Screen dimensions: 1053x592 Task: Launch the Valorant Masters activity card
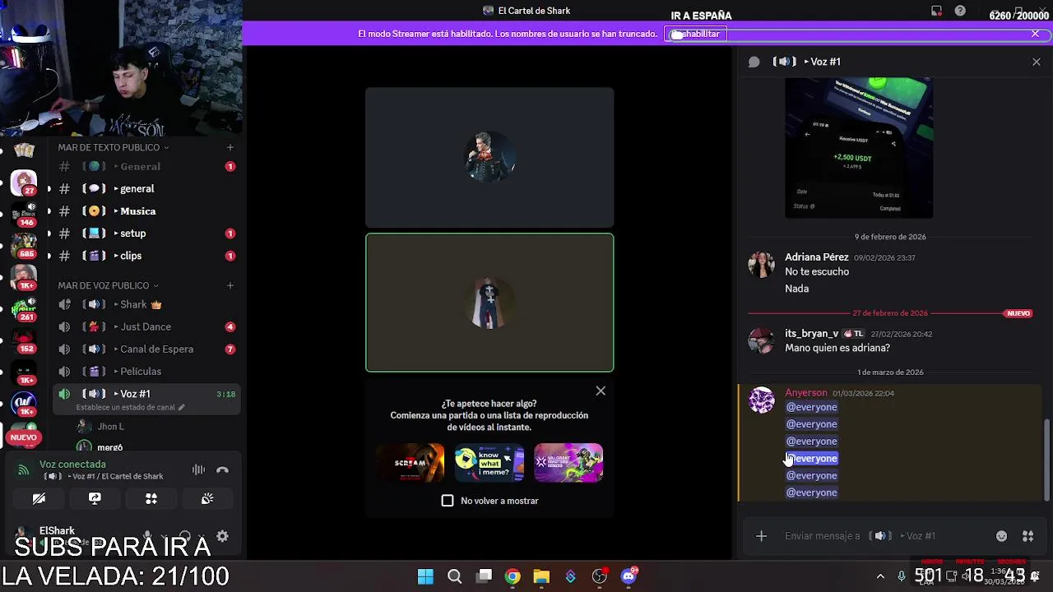[568, 463]
